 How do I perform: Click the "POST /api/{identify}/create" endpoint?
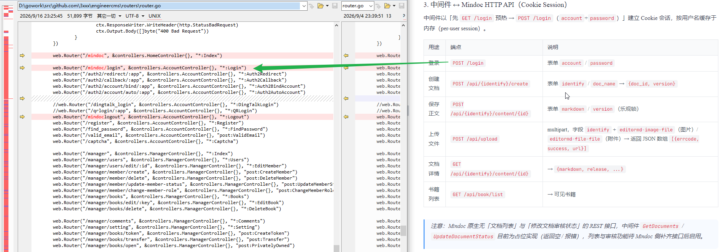coord(490,84)
